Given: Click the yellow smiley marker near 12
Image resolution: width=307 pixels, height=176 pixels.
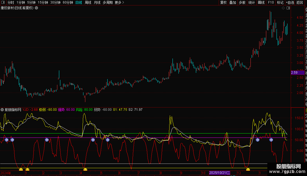Looking at the screenshot, I should pyautogui.click(x=248, y=170).
